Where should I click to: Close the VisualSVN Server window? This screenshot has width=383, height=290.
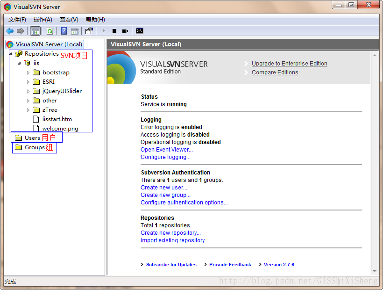[x=369, y=5]
